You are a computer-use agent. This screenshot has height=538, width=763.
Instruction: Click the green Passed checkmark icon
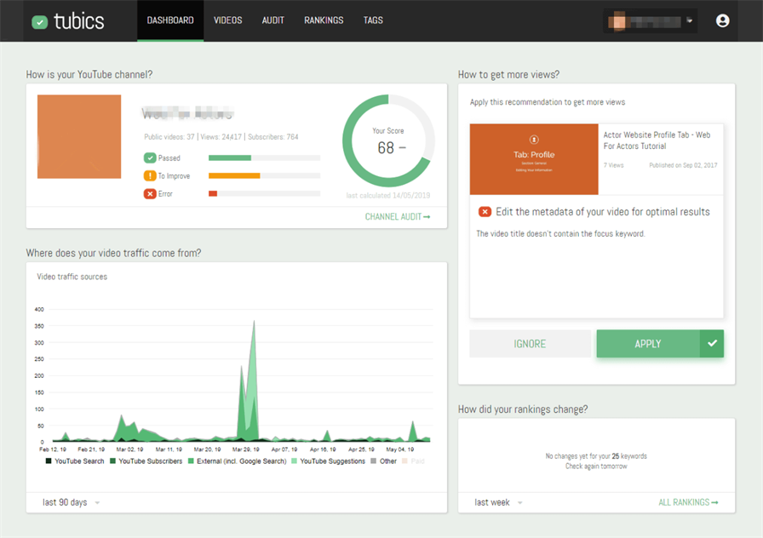tap(150, 157)
